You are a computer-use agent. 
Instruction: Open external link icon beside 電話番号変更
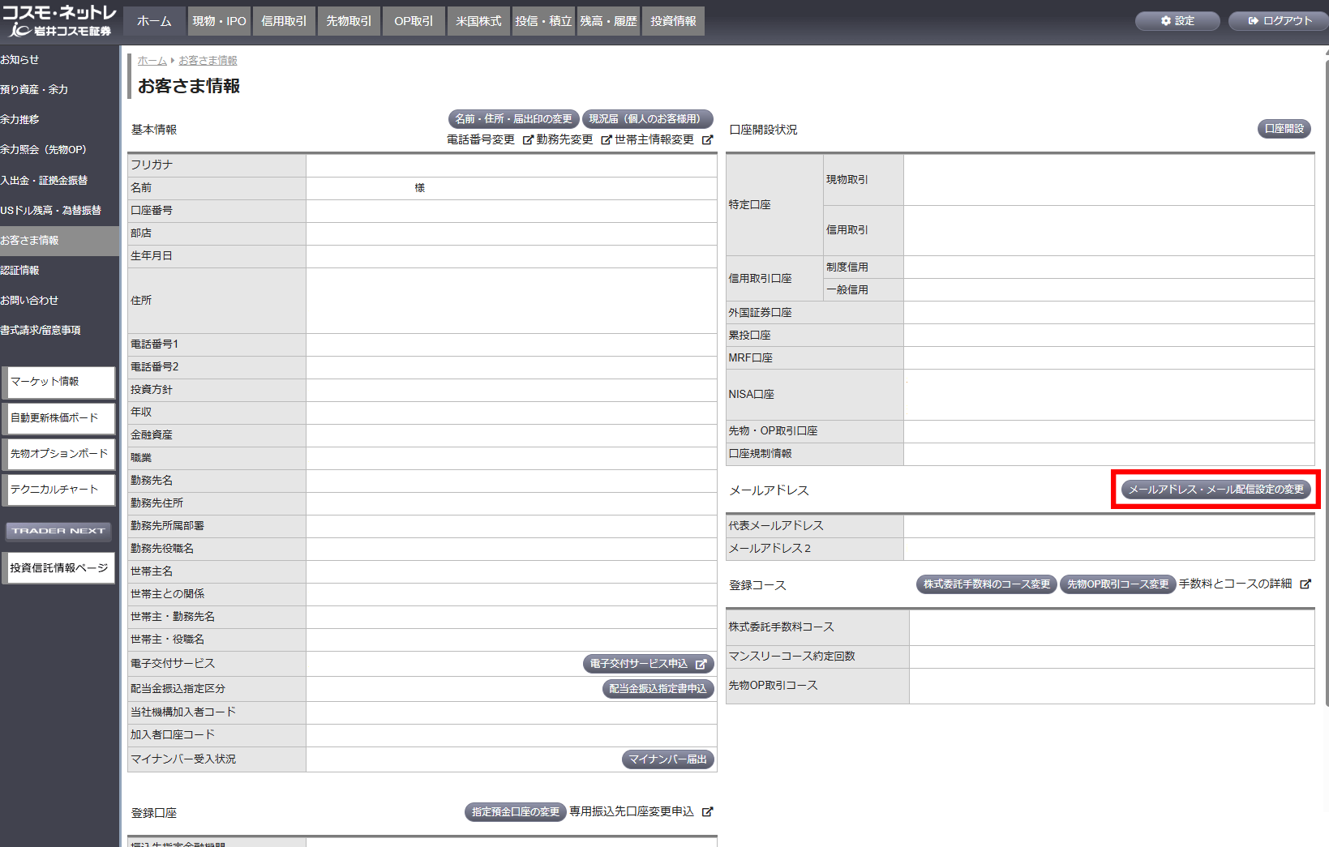point(528,140)
